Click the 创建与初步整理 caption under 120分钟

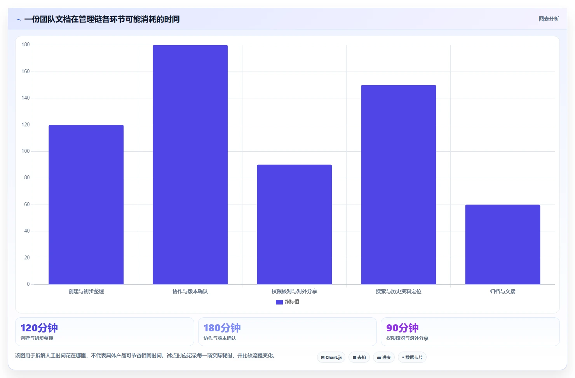pos(37,338)
